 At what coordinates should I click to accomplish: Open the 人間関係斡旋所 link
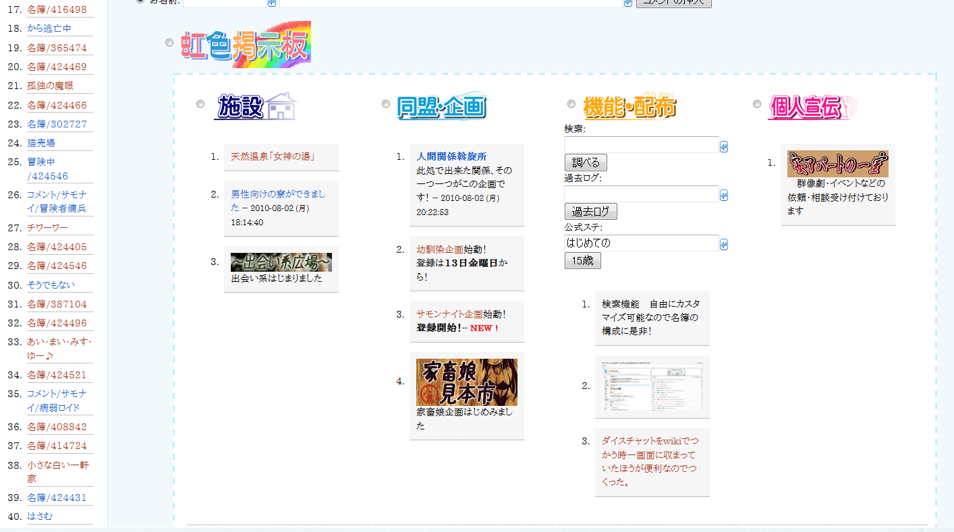point(451,156)
